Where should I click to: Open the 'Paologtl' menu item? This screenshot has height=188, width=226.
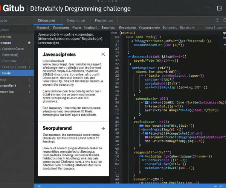(91, 27)
